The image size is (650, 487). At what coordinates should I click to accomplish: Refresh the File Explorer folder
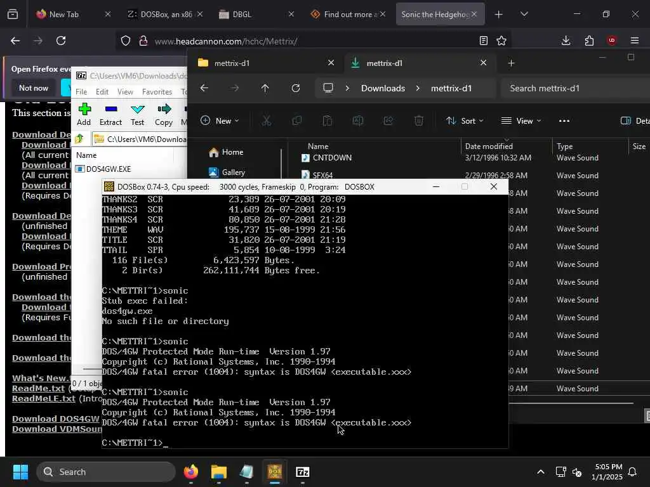296,88
